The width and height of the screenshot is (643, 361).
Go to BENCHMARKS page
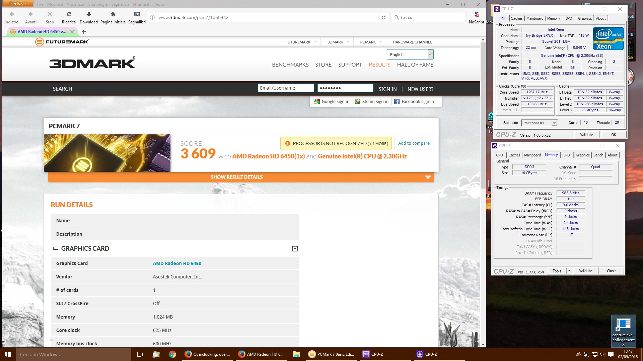[290, 65]
